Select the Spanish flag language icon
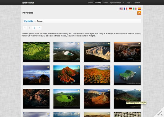This screenshot has width=164, height=117. [x=139, y=8]
